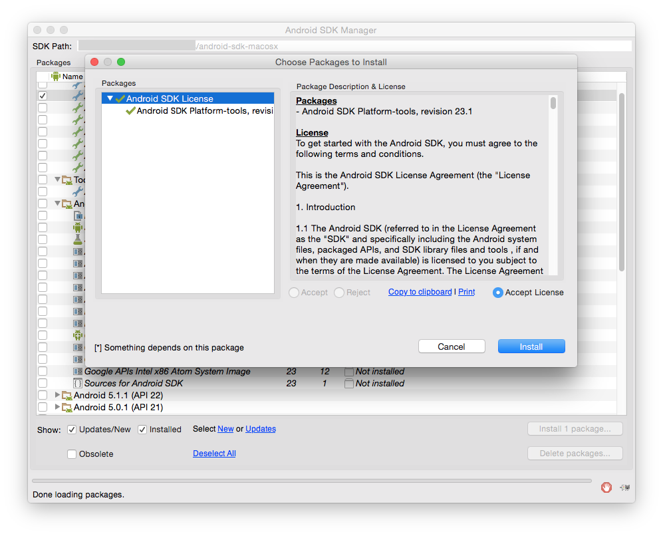Viewport: 663px width, 536px height.
Task: Tick checkbox for Google APIs Intel x86 Atom image
Action: pos(43,372)
